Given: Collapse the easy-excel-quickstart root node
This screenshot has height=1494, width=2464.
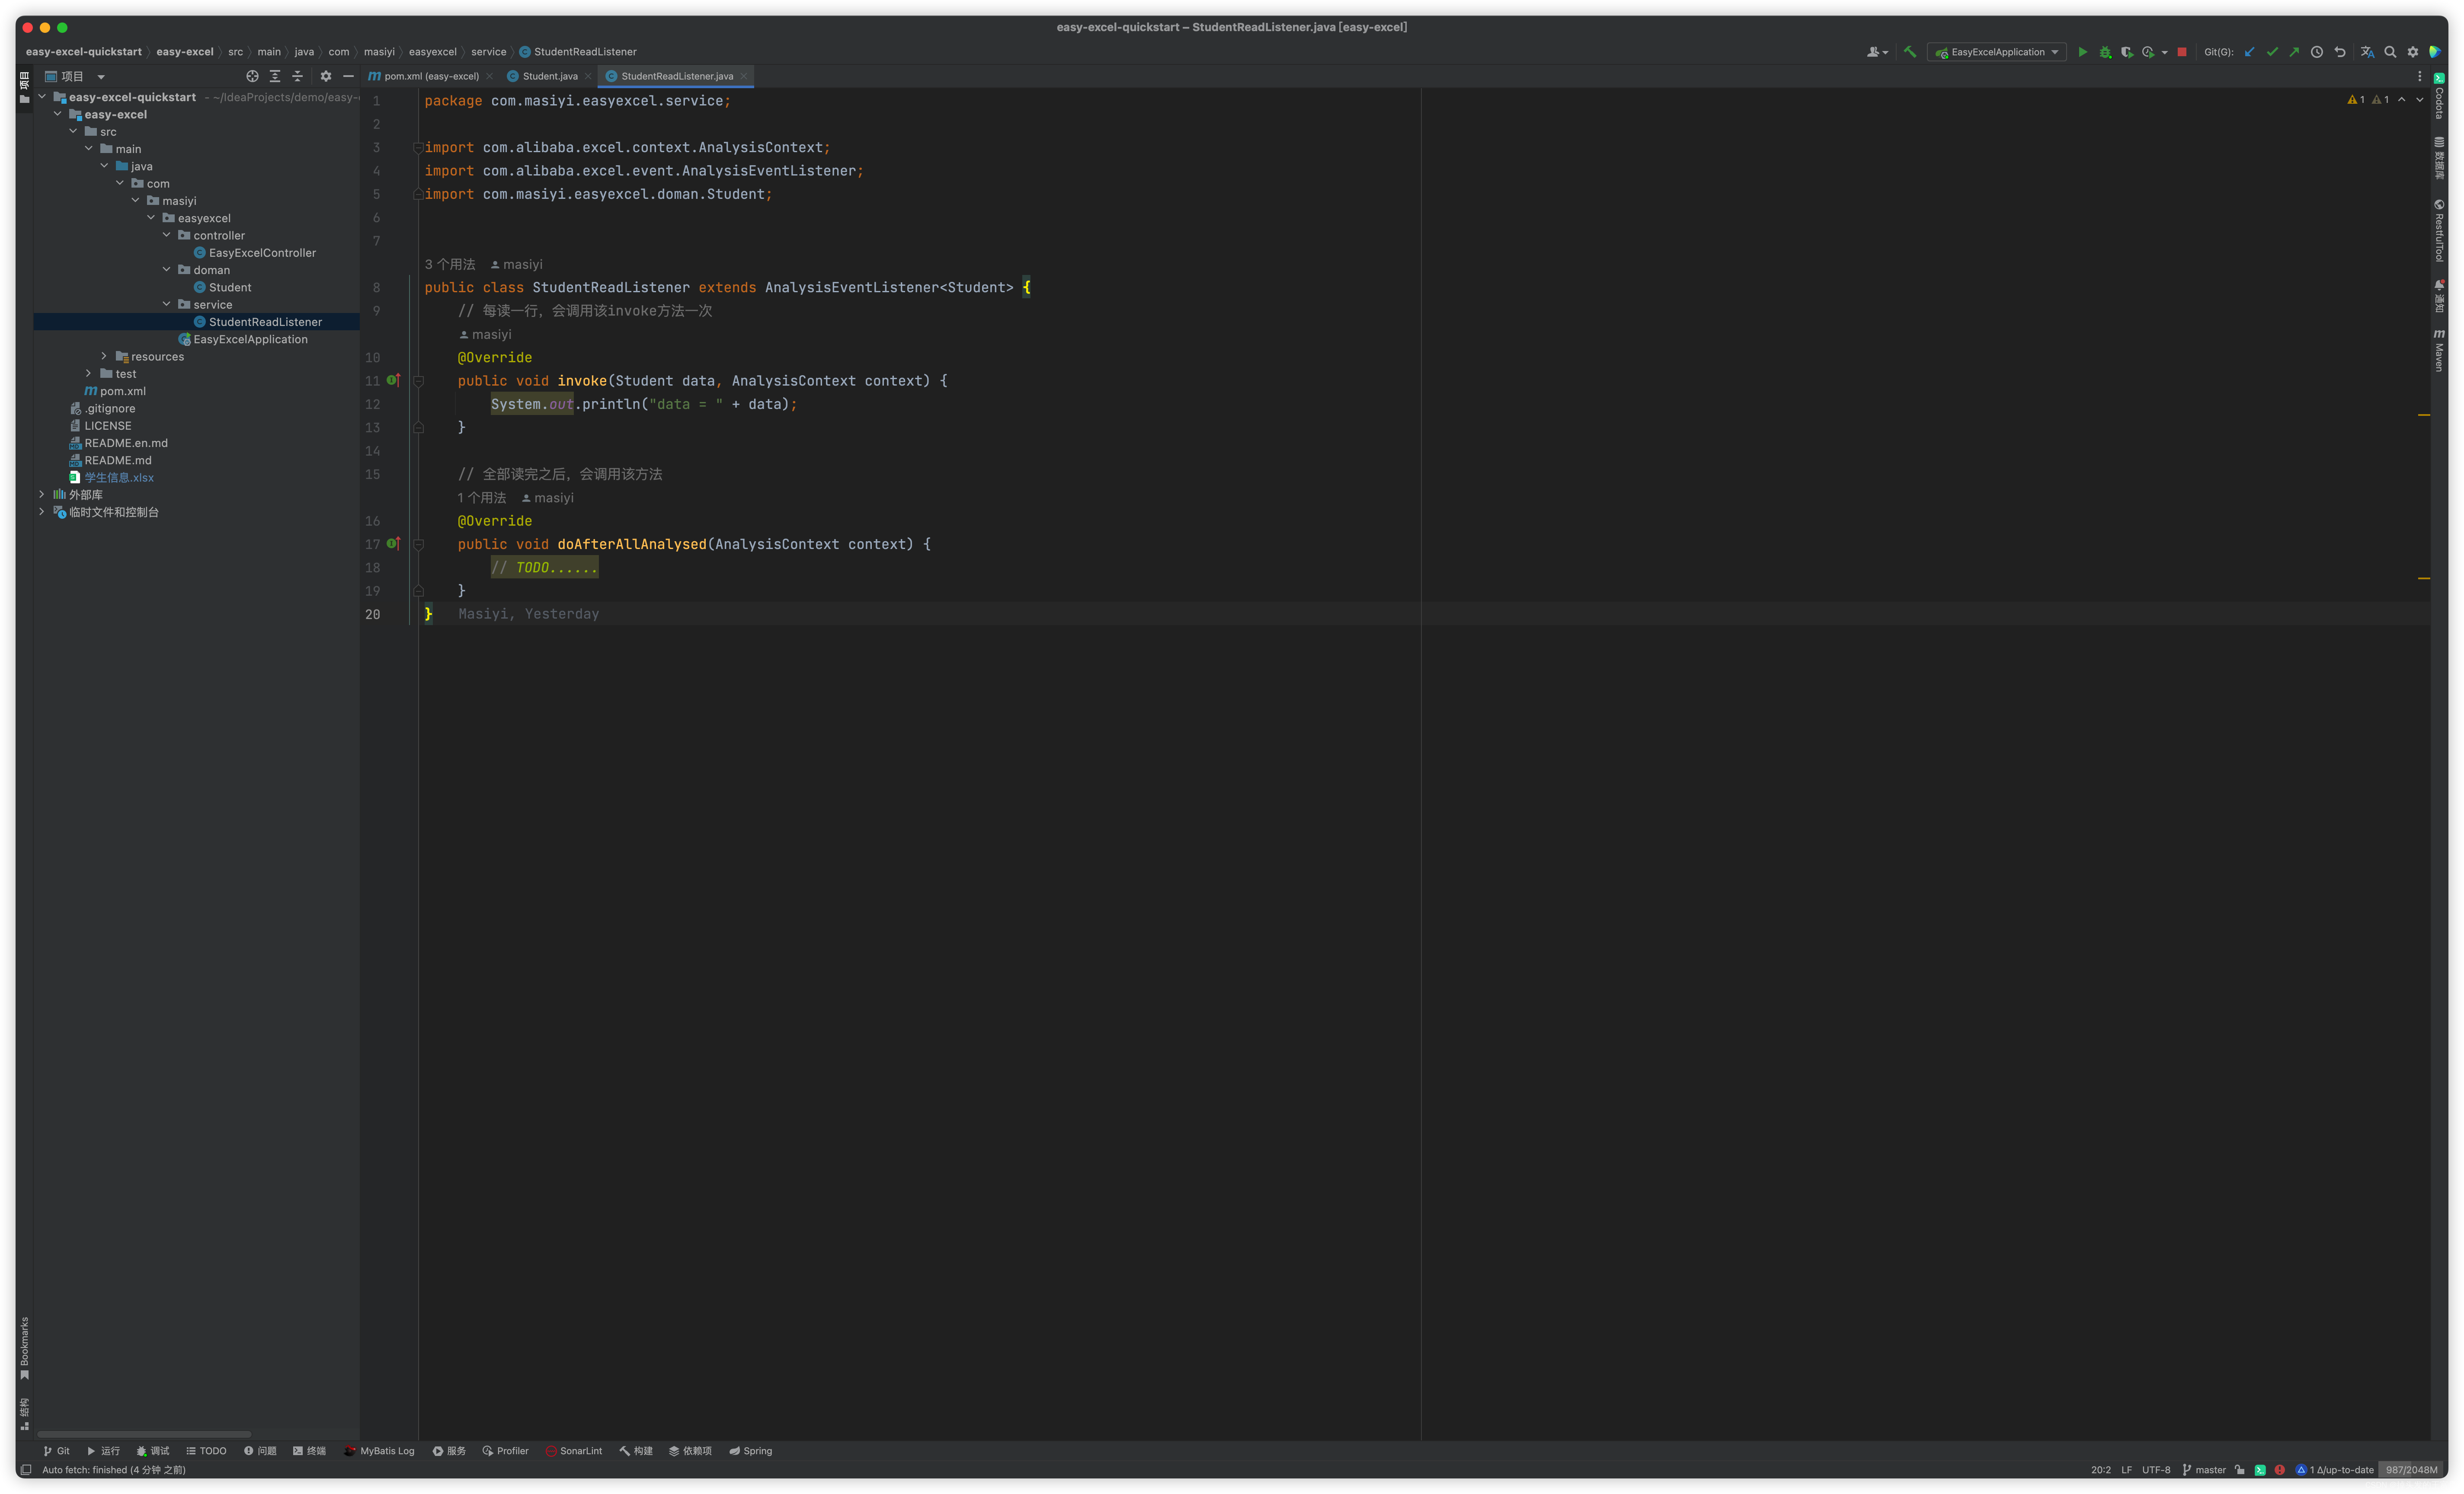Looking at the screenshot, I should click(42, 97).
